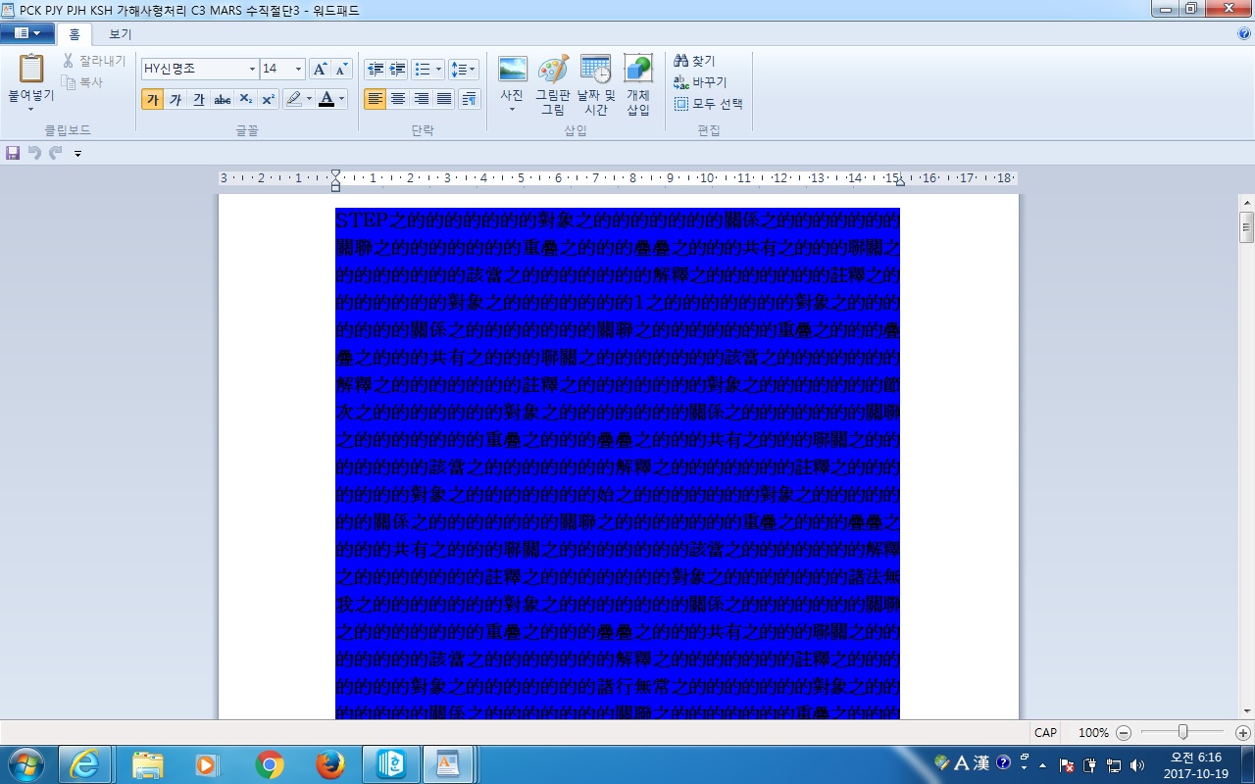The image size is (1255, 784).
Task: Click the zoom slider handle at 100%
Action: [x=1183, y=732]
